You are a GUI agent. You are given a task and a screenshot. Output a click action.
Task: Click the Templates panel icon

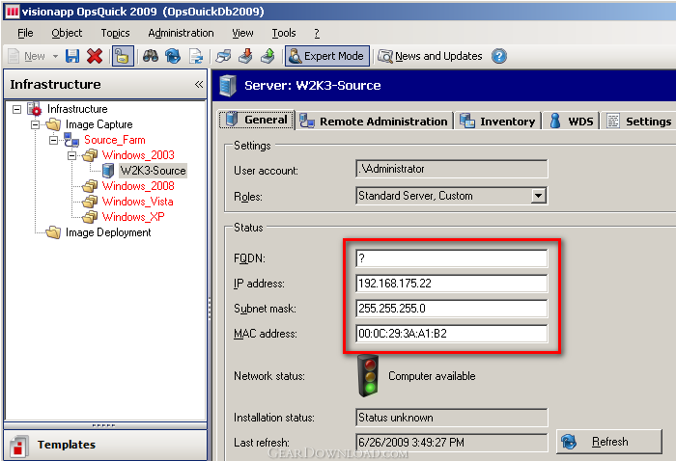point(18,446)
